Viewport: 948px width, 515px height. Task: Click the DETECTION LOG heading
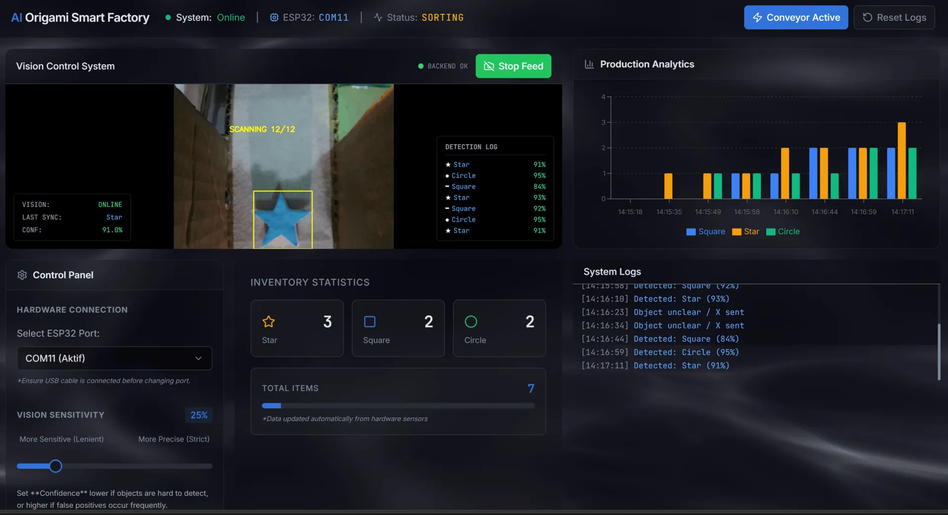[x=471, y=147]
